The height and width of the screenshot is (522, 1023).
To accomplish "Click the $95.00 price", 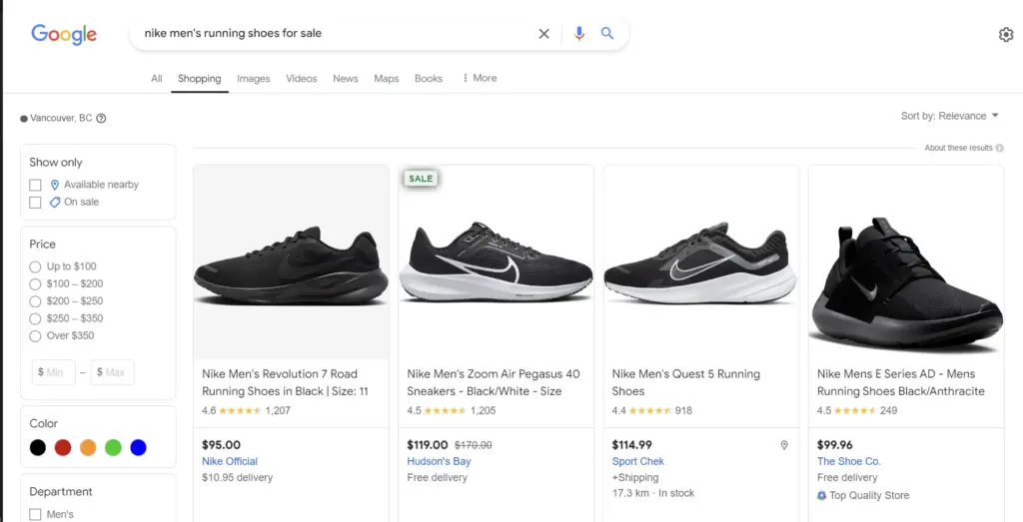I will (x=221, y=445).
